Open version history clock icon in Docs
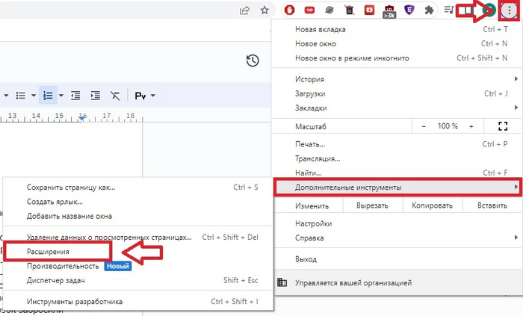The height and width of the screenshot is (316, 523). (253, 61)
